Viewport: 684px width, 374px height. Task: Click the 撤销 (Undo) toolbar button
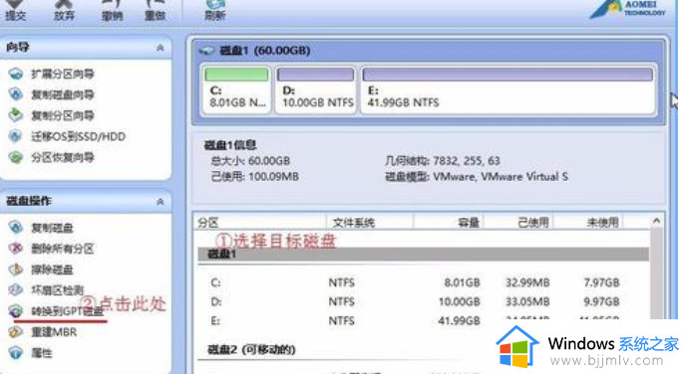112,11
